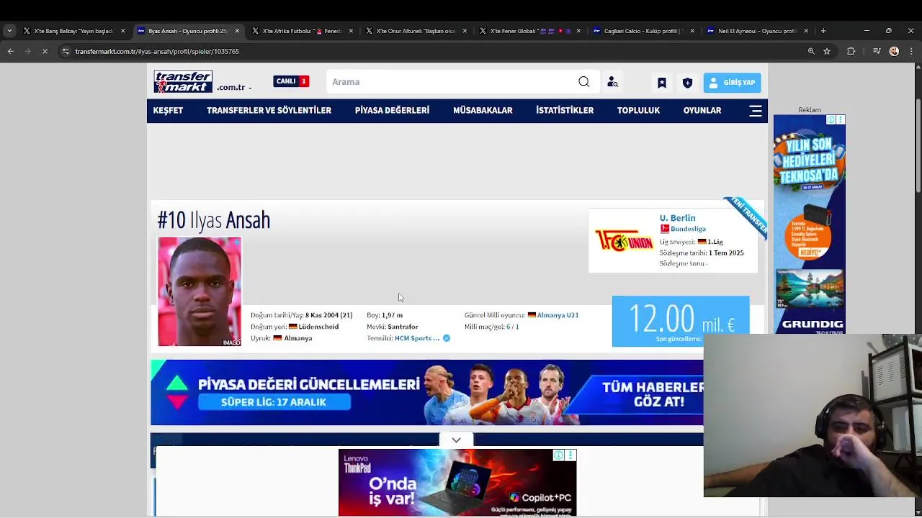Screen dimensions: 922x518
Task: Open the Chrome three-dot menu
Action: 911,51
